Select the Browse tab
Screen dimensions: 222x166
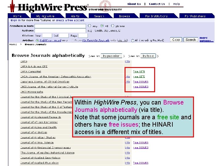(125, 16)
